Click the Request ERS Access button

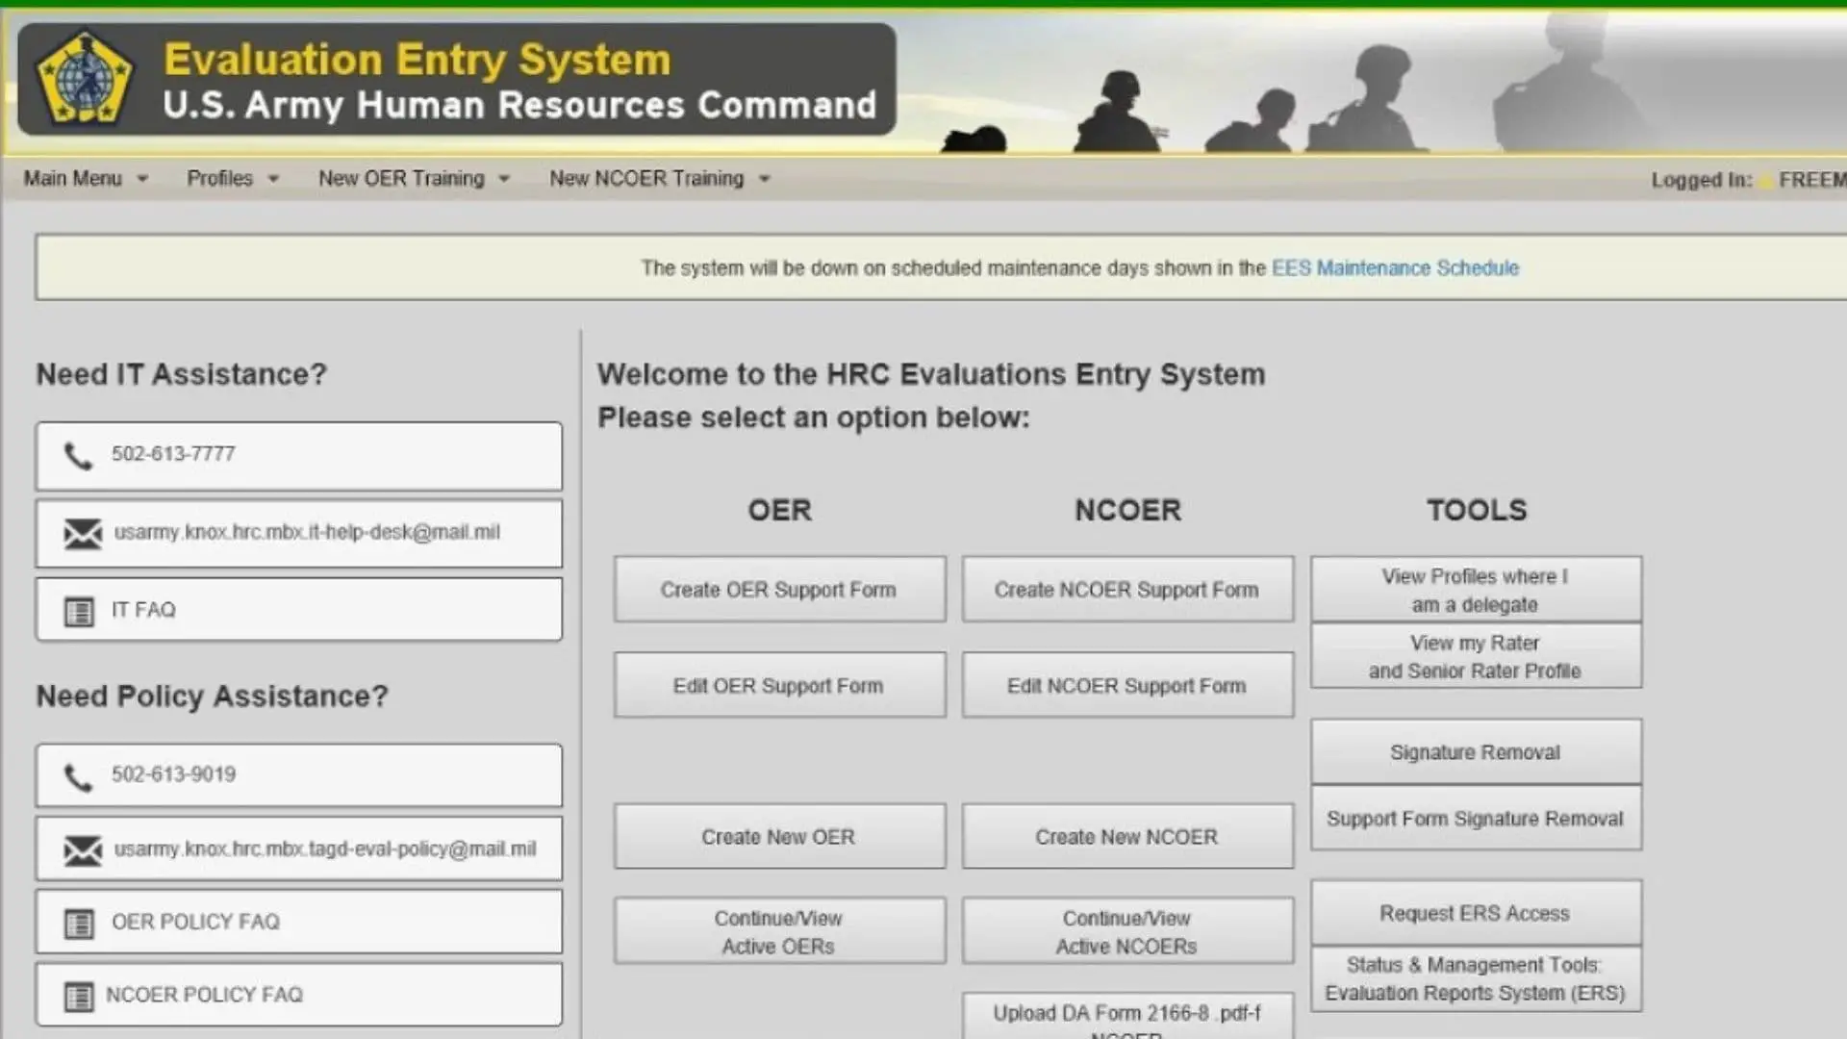(1476, 912)
